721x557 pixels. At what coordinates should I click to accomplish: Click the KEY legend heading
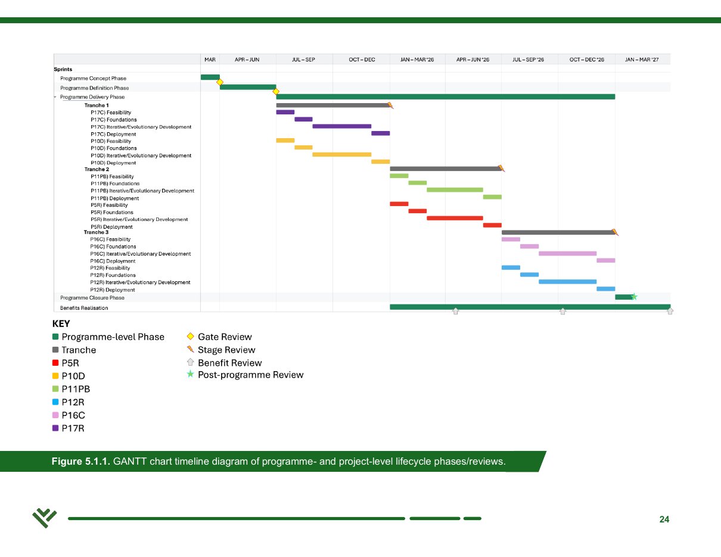(x=61, y=323)
